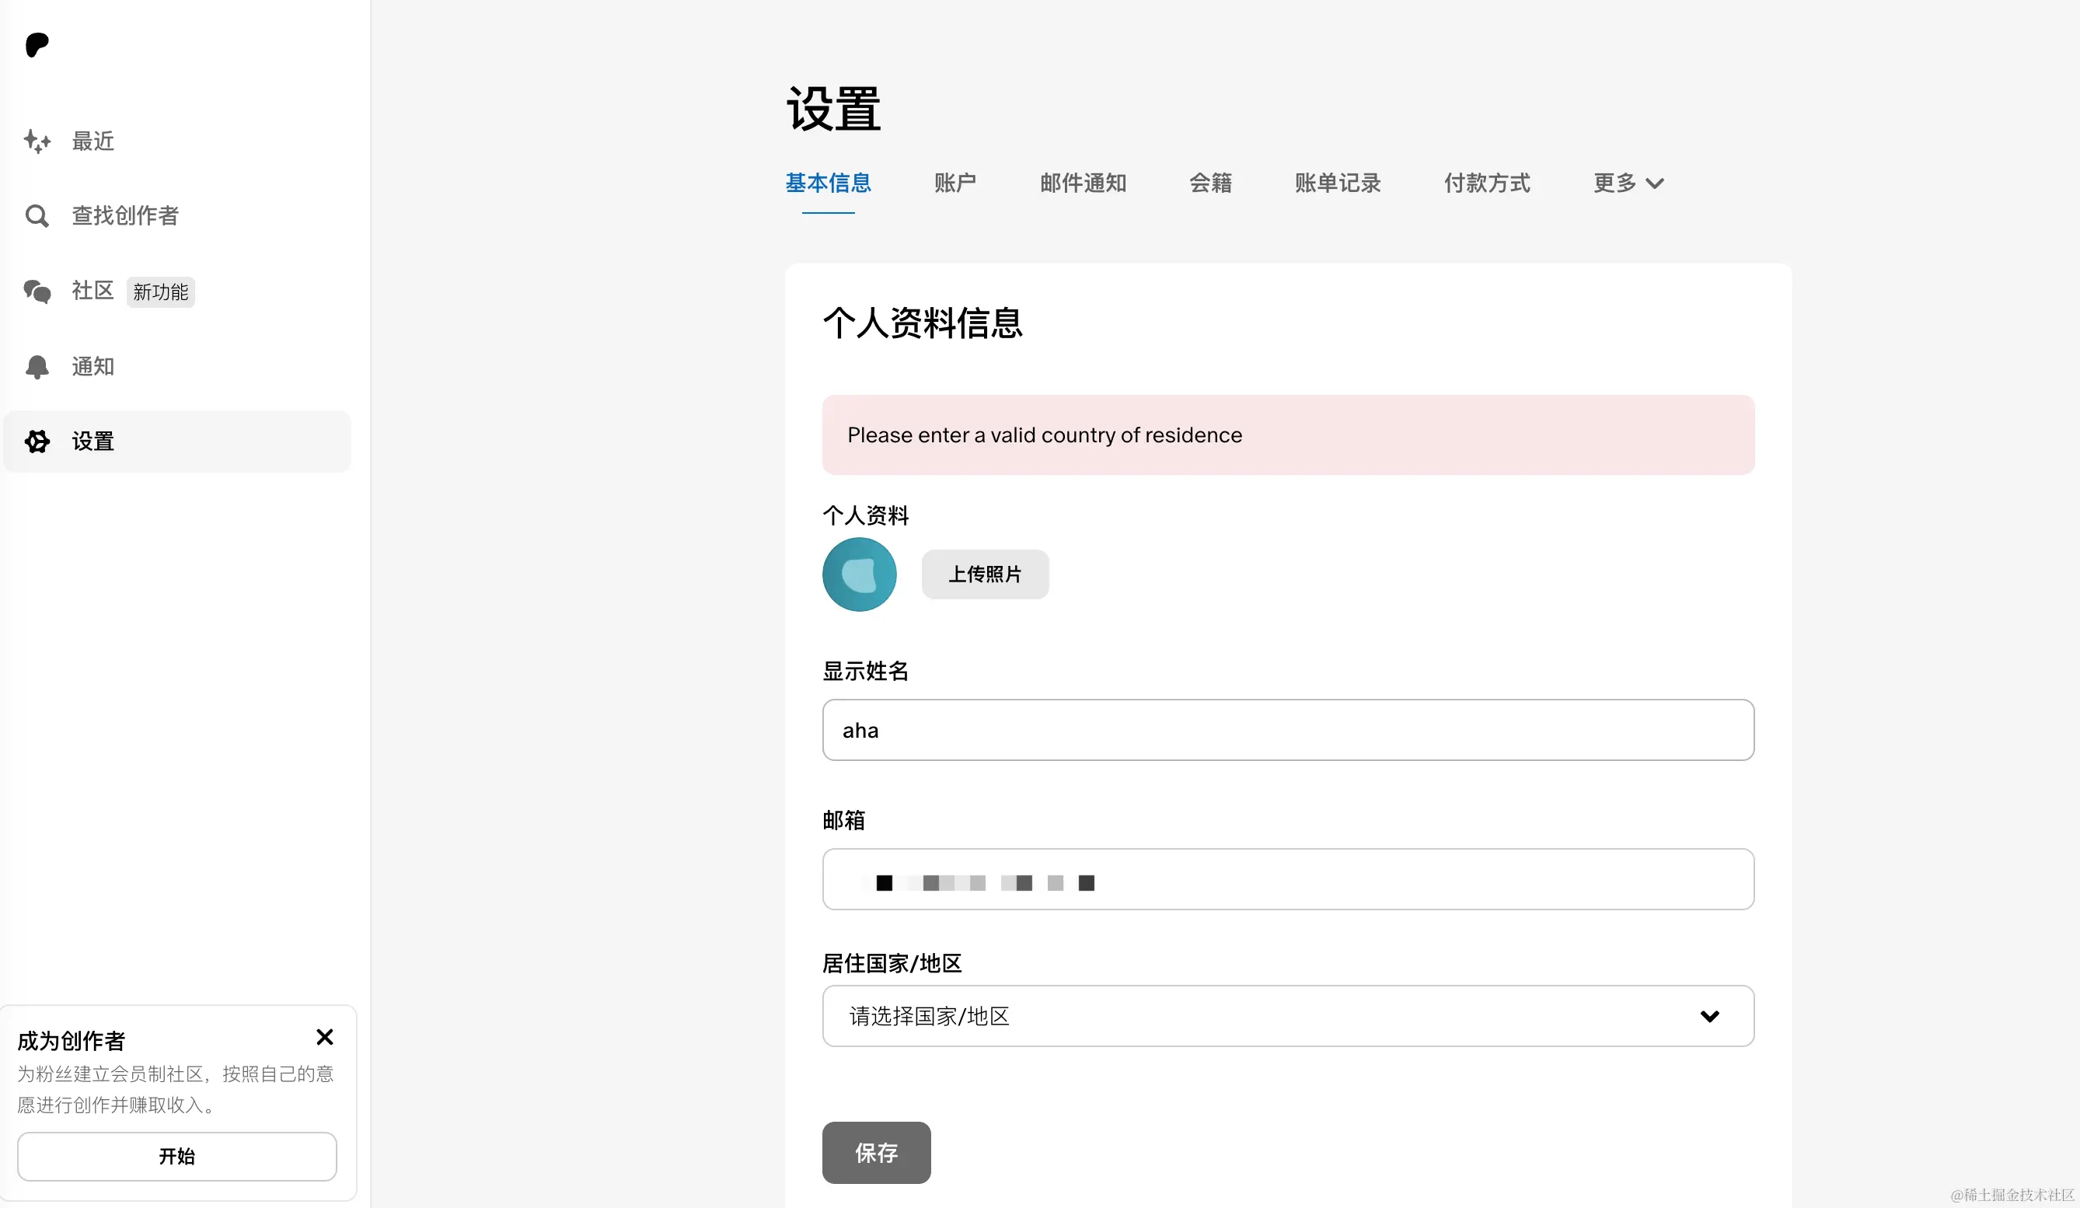Click the 保存 save button
This screenshot has width=2080, height=1208.
point(876,1153)
